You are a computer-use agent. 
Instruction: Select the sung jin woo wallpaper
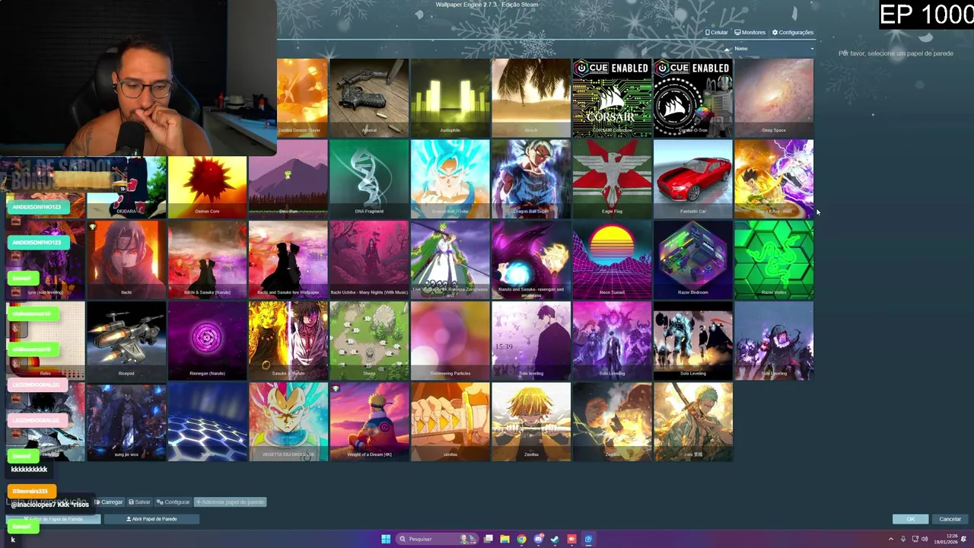click(126, 422)
